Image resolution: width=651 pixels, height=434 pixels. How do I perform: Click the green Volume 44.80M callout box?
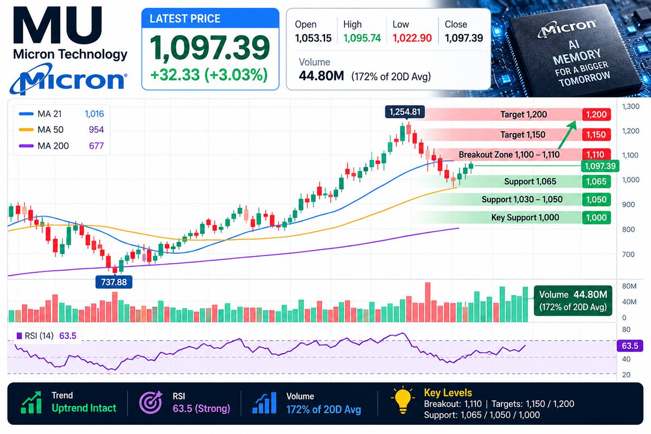tap(573, 301)
